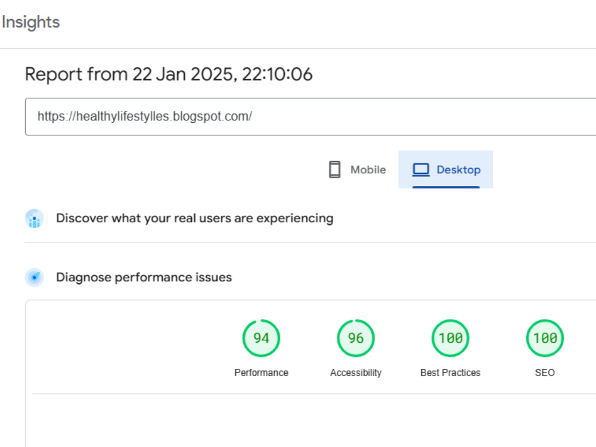Image resolution: width=596 pixels, height=447 pixels.
Task: Click the real users experience icon
Action: (35, 219)
